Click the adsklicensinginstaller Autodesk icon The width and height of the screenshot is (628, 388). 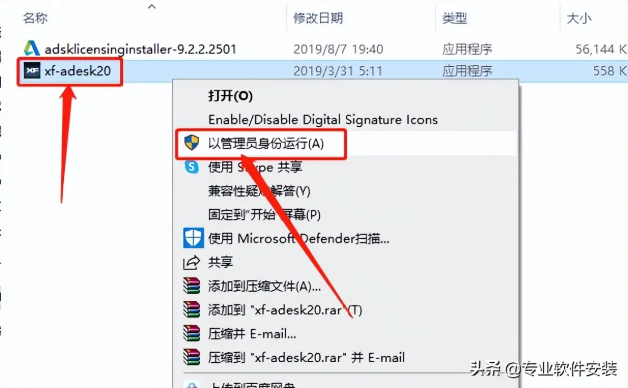click(x=32, y=48)
